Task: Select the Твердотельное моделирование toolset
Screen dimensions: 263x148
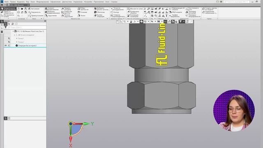Action: 8,9
